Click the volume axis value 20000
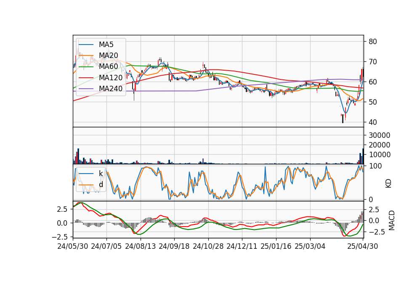This screenshot has width=404, height=290. (x=379, y=145)
